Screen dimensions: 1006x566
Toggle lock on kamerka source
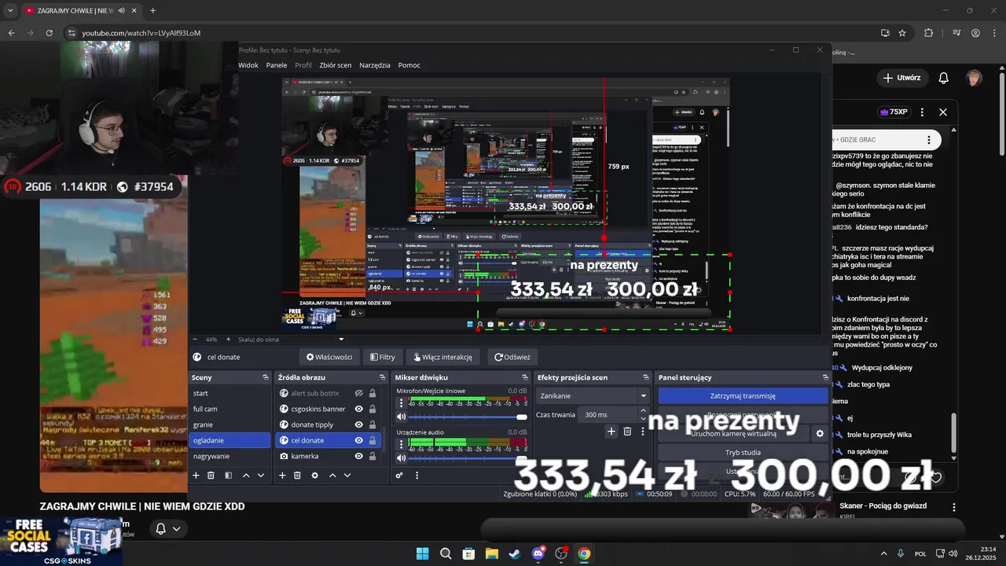pos(373,456)
